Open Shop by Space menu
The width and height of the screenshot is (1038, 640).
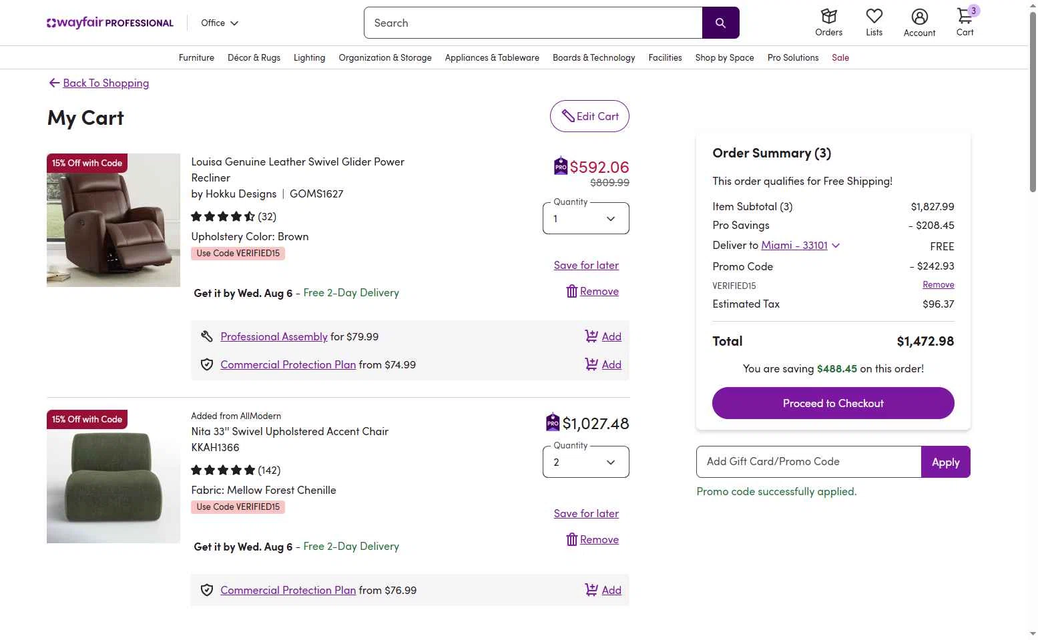coord(724,57)
